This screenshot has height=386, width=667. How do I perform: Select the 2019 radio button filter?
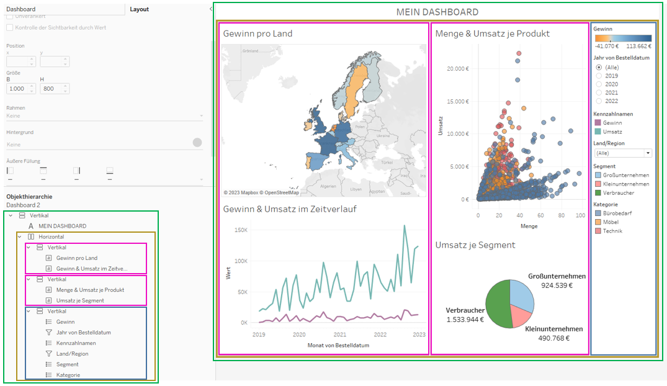[x=599, y=76]
